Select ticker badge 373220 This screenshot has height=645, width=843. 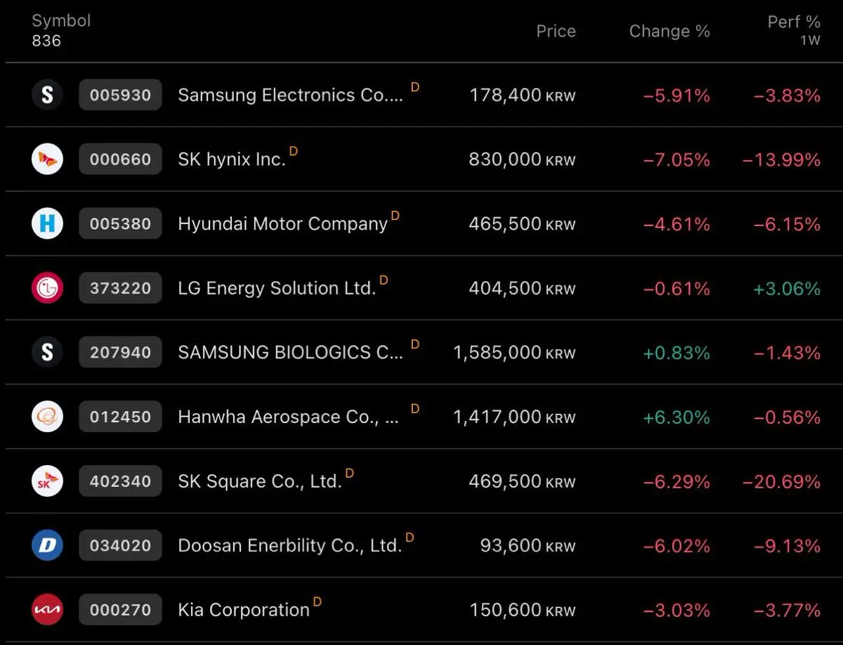(120, 288)
